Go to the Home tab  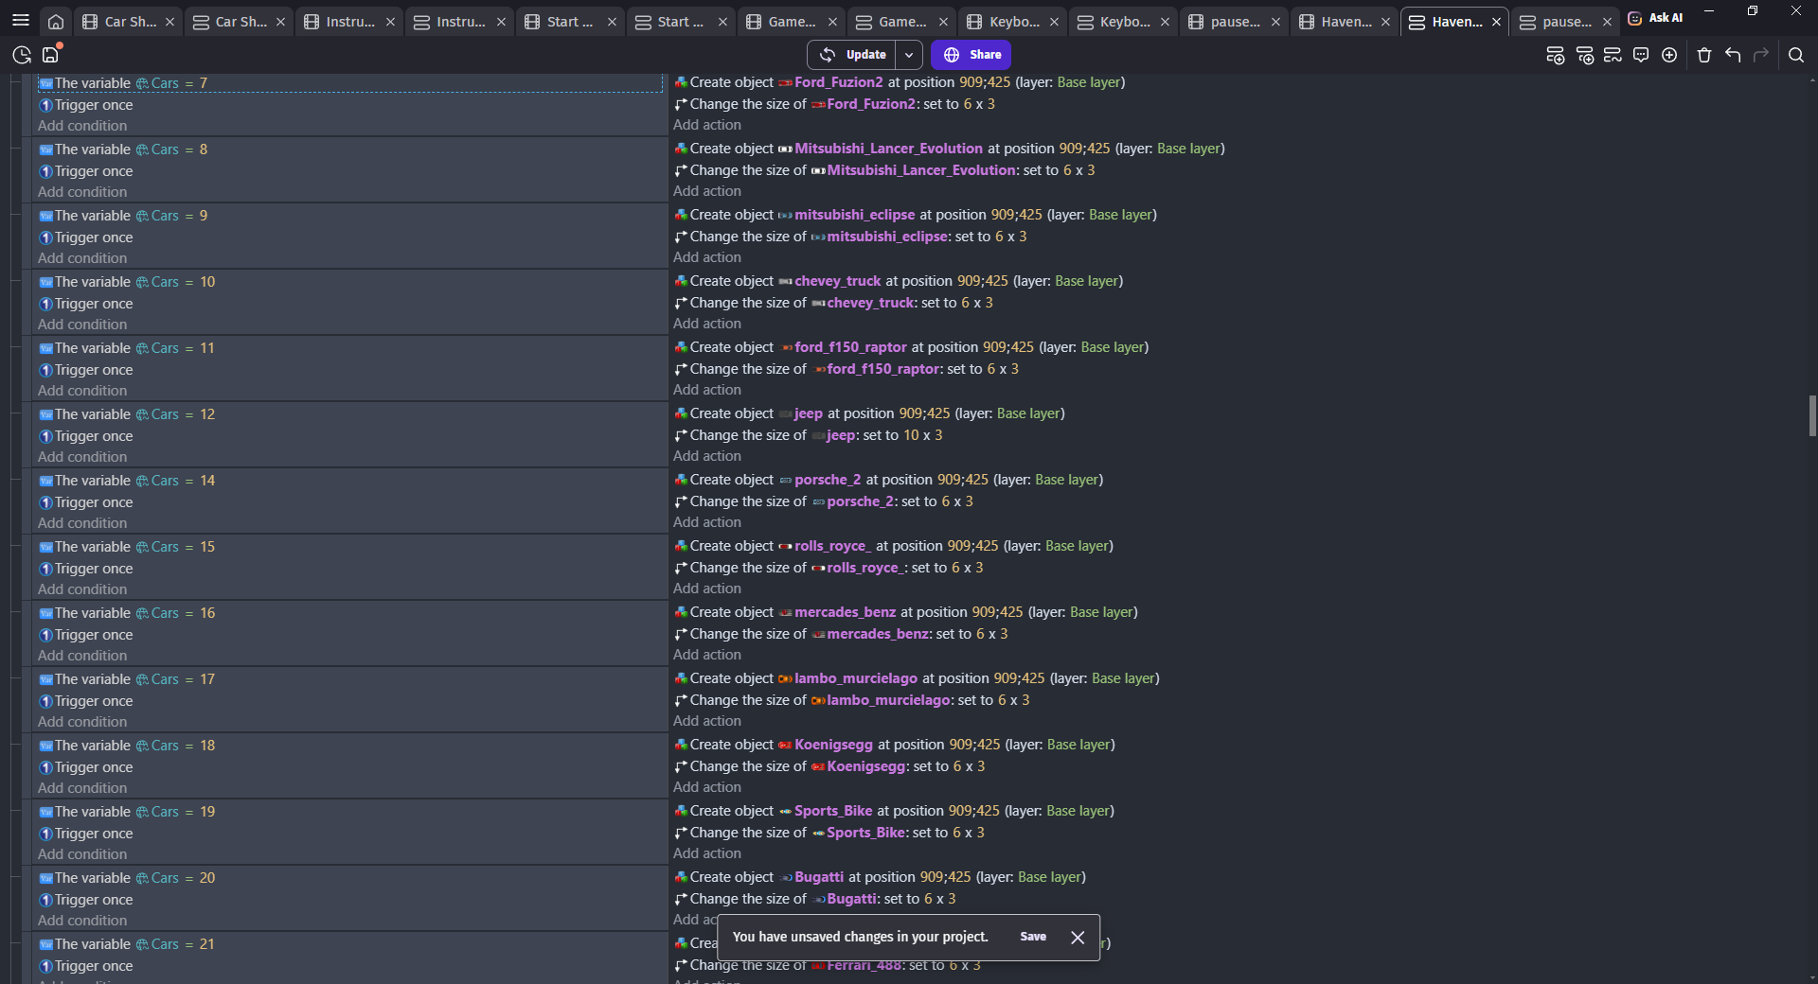click(56, 21)
